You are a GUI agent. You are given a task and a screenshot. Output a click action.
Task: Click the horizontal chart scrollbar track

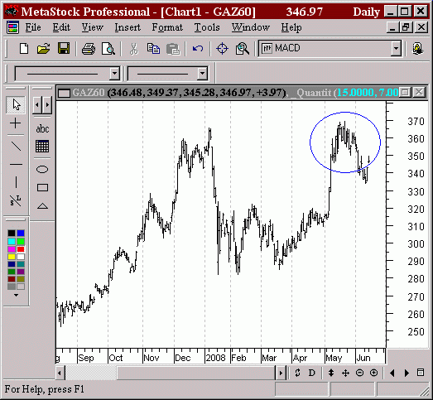[x=170, y=373]
